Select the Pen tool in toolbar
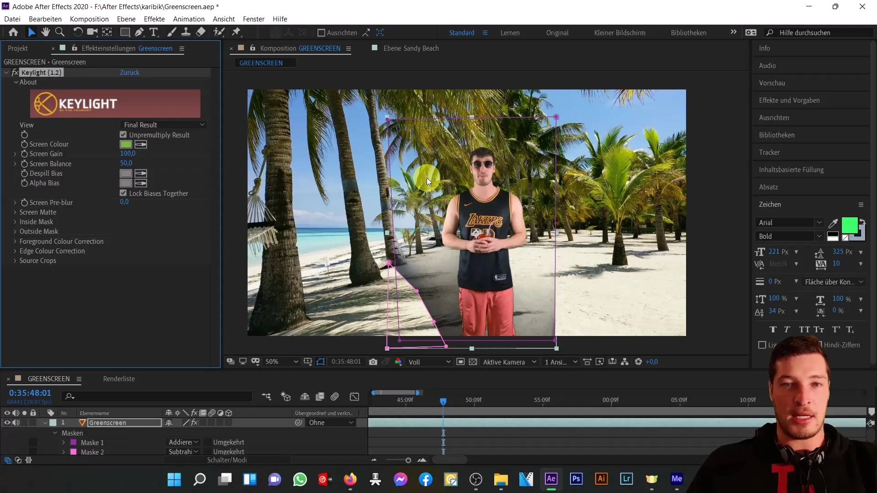 coord(138,32)
